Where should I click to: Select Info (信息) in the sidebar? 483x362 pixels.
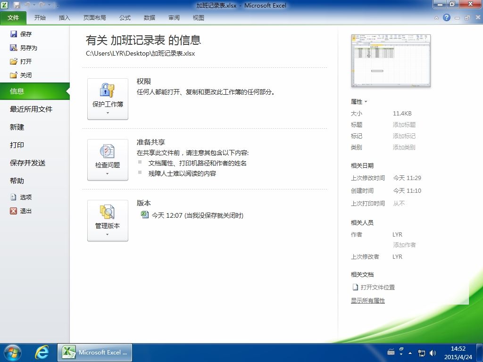point(35,91)
